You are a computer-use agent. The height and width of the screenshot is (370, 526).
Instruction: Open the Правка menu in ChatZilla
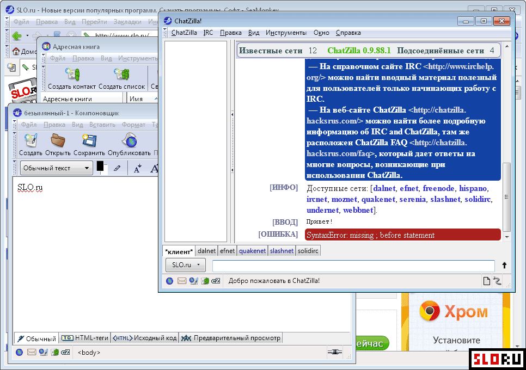(231, 33)
